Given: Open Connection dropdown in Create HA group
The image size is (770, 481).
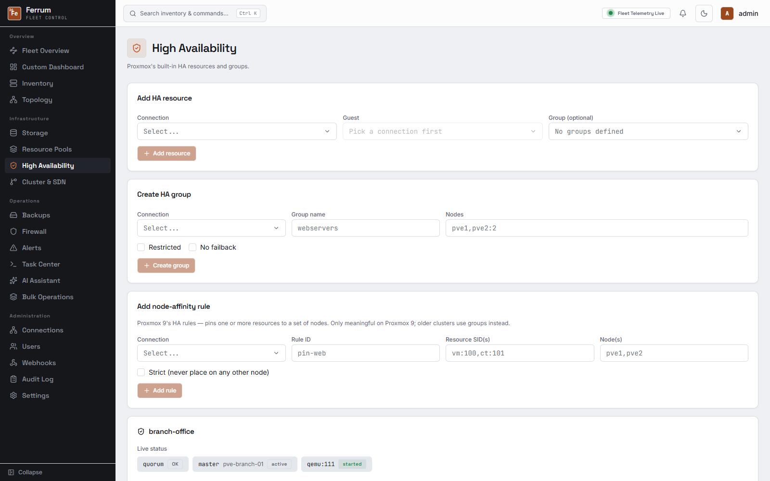Looking at the screenshot, I should click(211, 228).
